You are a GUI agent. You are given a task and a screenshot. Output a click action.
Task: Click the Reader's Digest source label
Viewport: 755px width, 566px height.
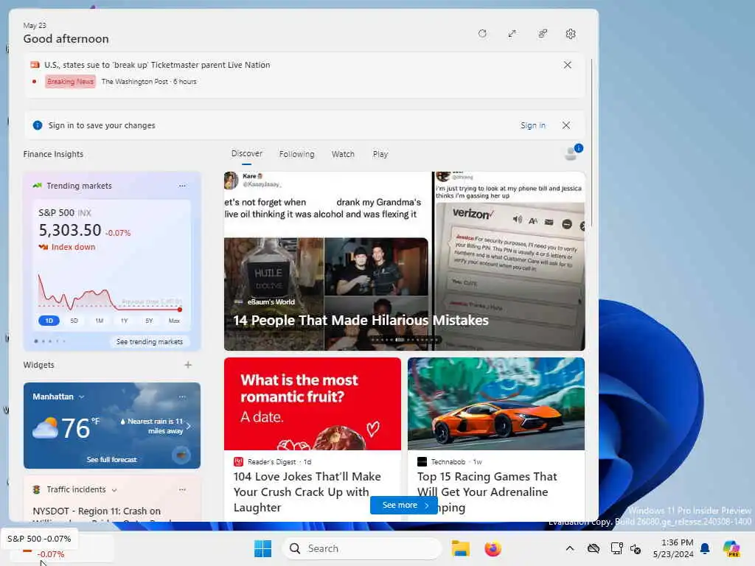pyautogui.click(x=271, y=461)
